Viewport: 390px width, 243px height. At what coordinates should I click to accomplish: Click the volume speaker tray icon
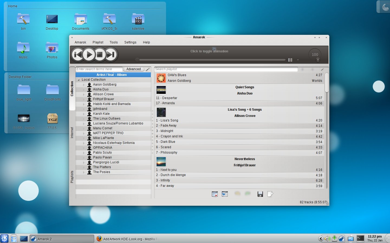coord(327,238)
